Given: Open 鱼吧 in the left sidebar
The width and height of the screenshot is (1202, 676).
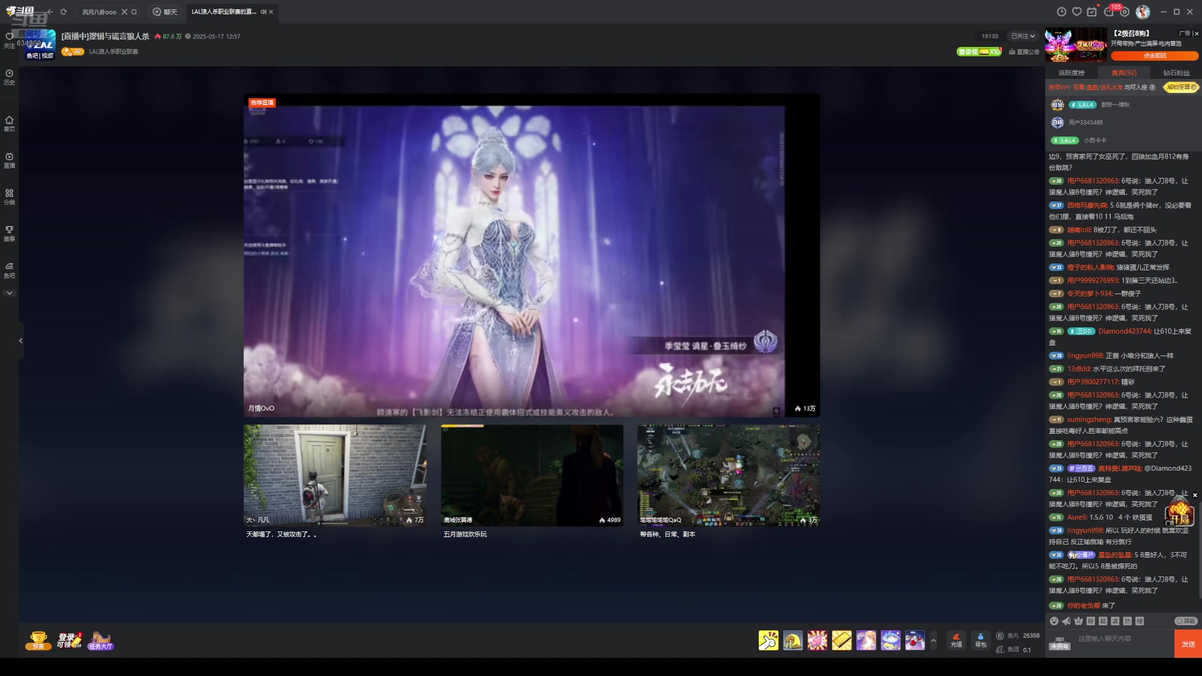Looking at the screenshot, I should pos(9,270).
